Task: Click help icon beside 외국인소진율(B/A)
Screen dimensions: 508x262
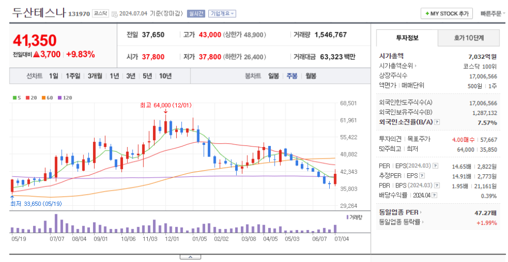Action: [437, 122]
